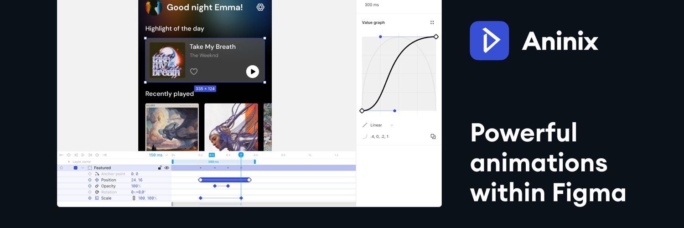Jump to the previous keyframe
The height and width of the screenshot is (228, 684).
pos(68,155)
